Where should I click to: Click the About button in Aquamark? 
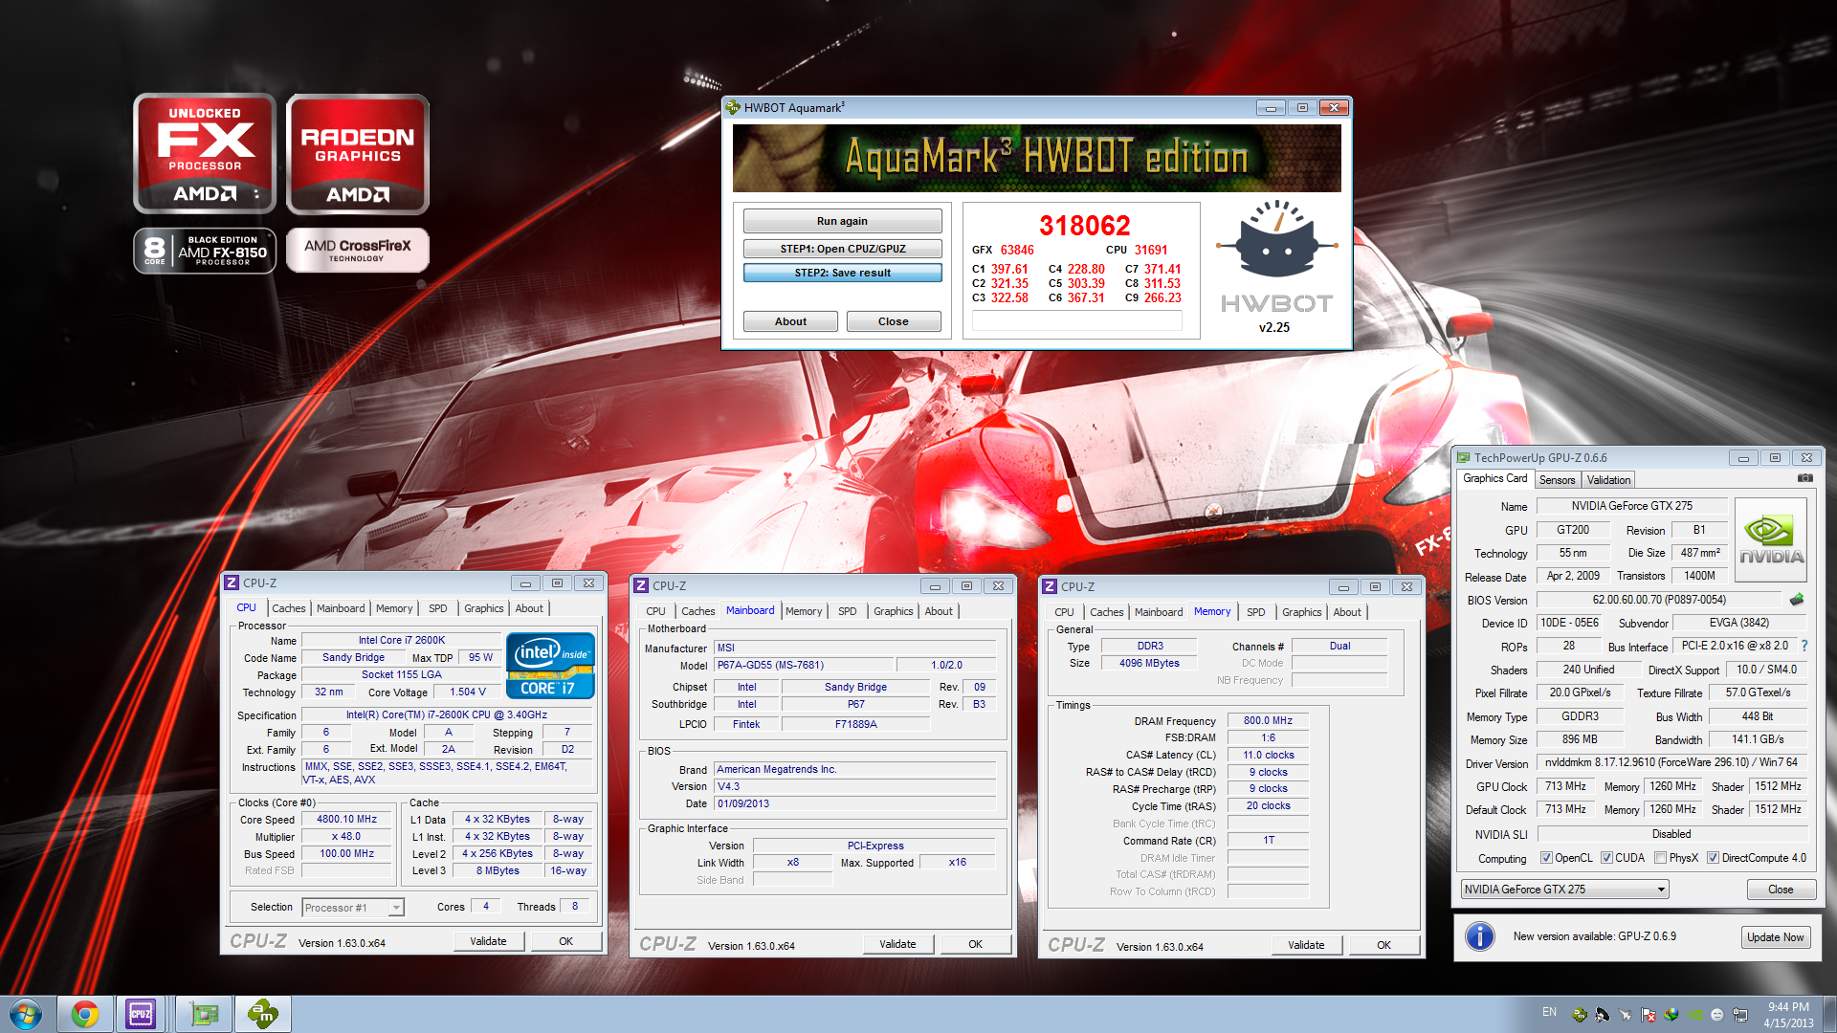point(790,321)
